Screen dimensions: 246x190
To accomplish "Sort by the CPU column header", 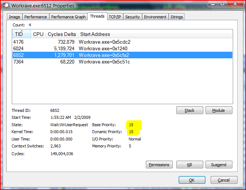I will tap(38, 34).
